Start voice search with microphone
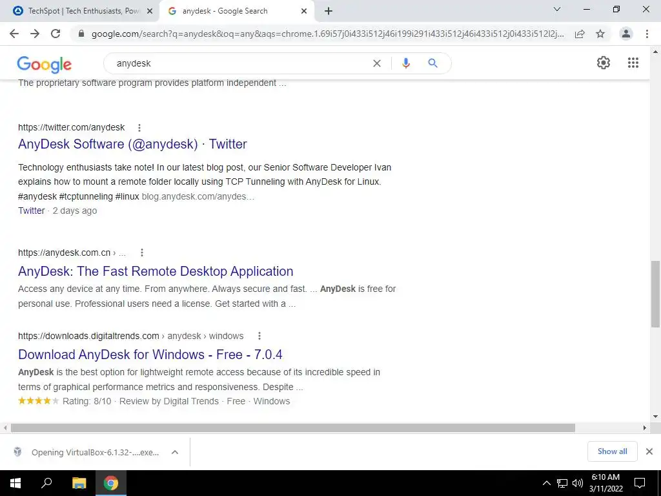Viewport: 661px width, 496px height. click(x=406, y=63)
